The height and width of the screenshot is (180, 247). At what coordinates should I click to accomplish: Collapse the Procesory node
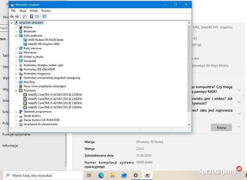coord(16,91)
